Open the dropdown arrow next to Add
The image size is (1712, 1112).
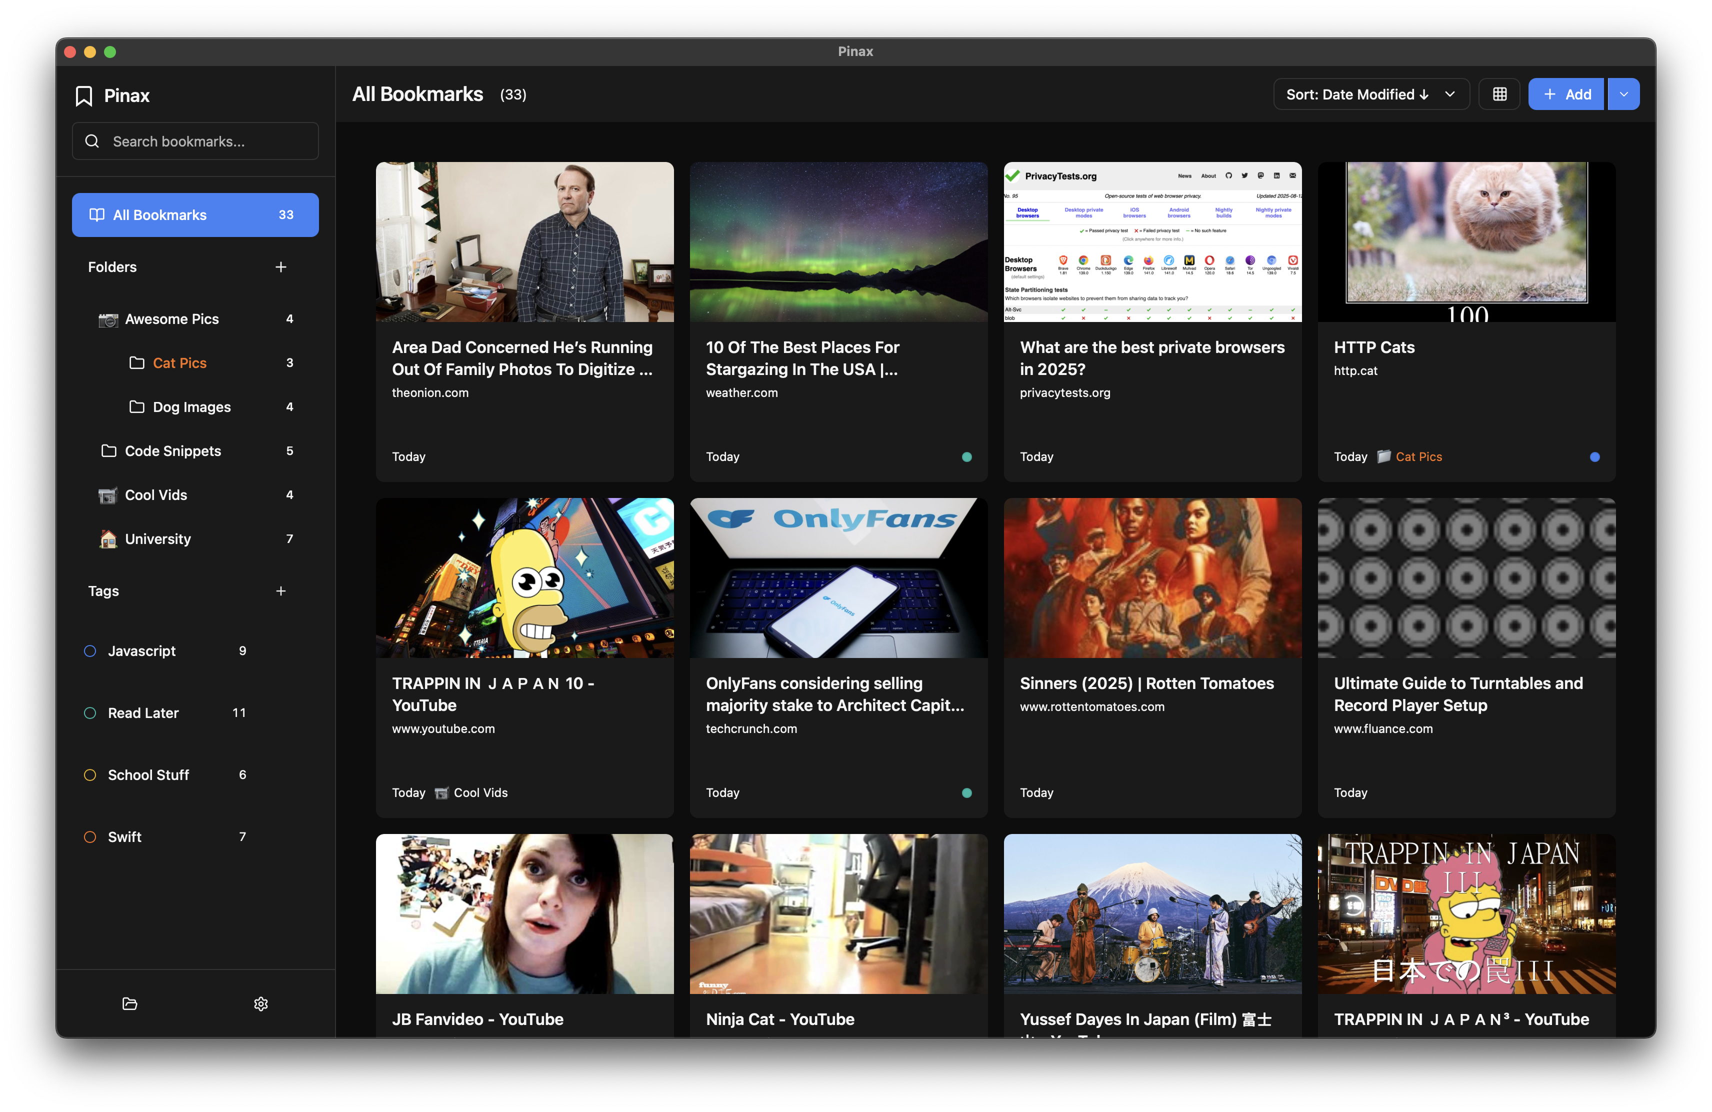click(x=1623, y=93)
